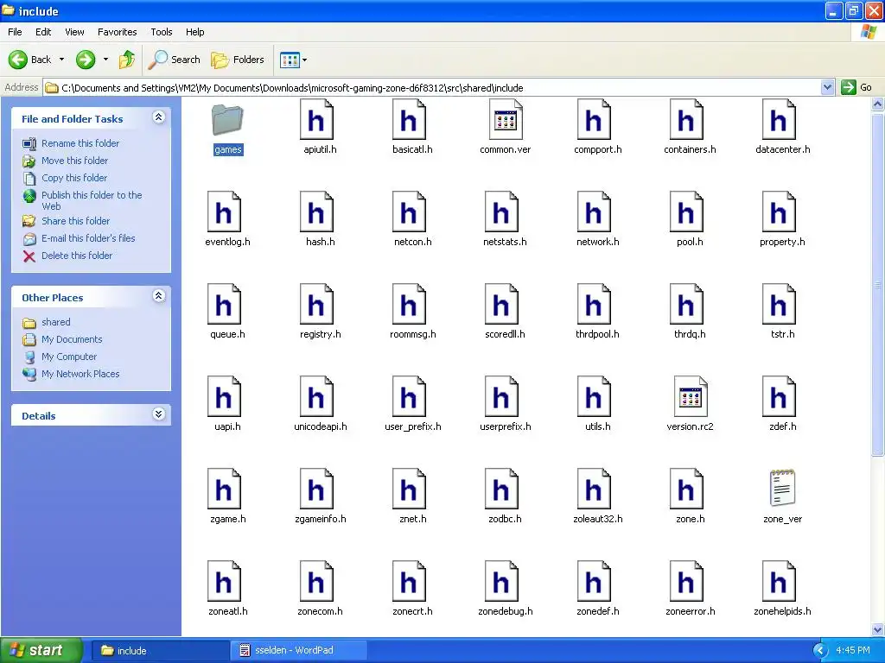Open the Edit menu
This screenshot has height=663, width=885.
click(x=43, y=32)
